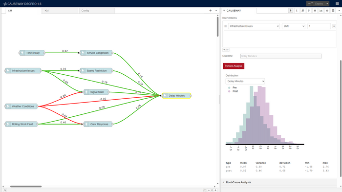This screenshot has height=192, width=342.
Task: Open the chart dashboard sidebar icon
Action: coord(321,10)
